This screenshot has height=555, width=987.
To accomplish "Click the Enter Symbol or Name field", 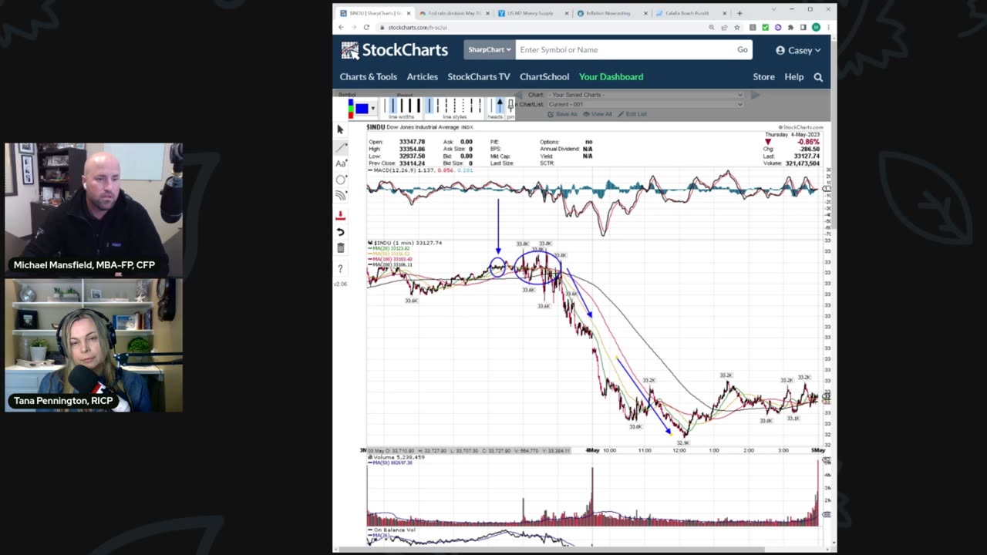I will (x=623, y=50).
